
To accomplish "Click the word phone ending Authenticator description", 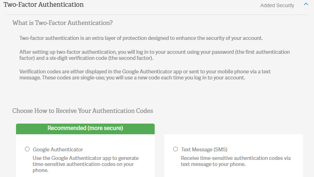I will tap(40, 170).
